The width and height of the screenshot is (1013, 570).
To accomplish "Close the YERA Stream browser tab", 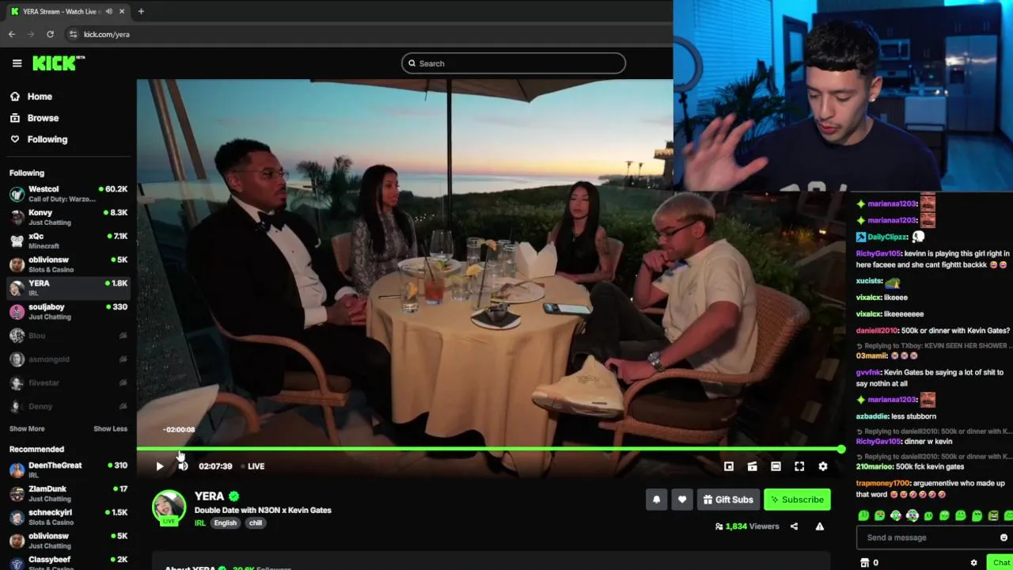I will 122,11.
